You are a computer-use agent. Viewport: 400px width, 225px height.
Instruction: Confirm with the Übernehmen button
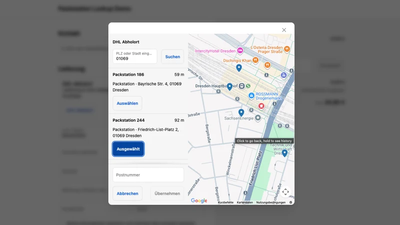[x=167, y=193]
